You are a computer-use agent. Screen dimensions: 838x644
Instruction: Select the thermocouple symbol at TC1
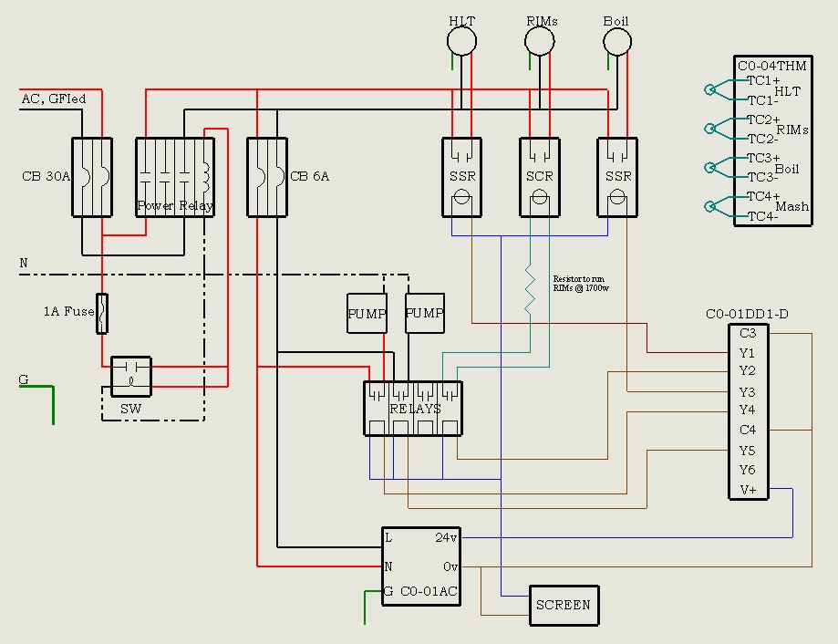click(710, 89)
